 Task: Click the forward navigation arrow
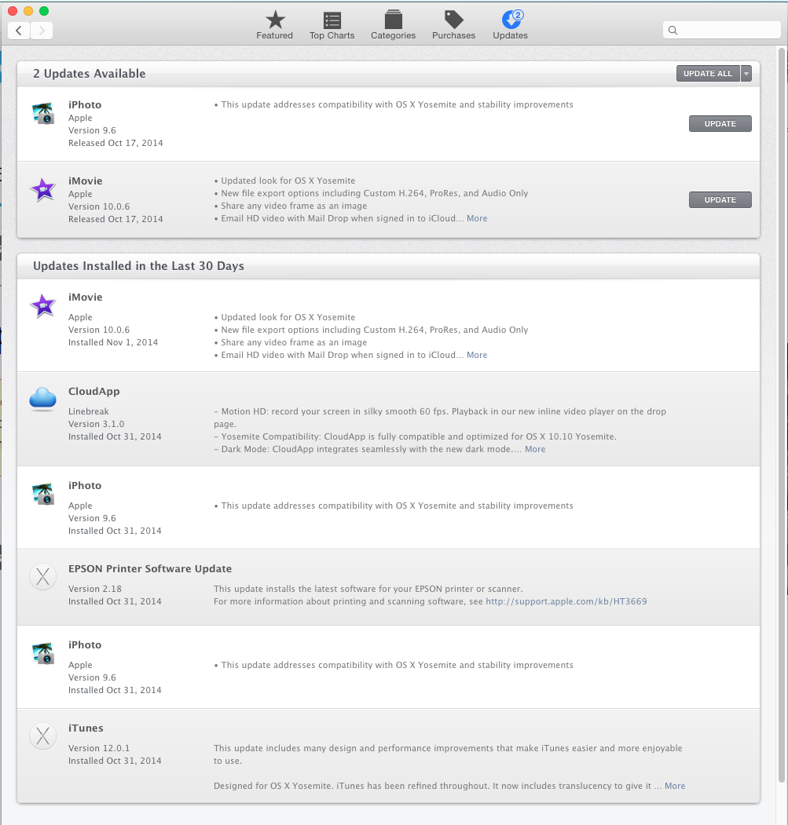42,31
